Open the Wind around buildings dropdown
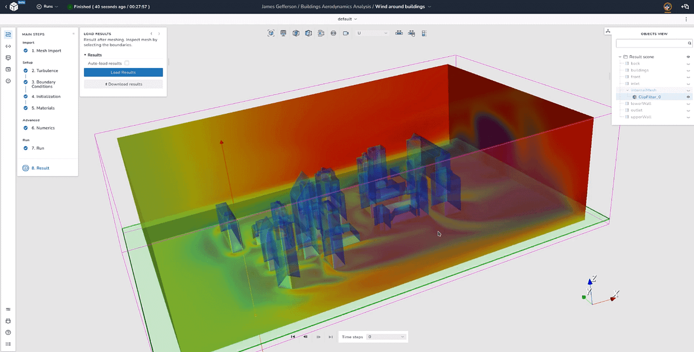694x352 pixels. click(x=403, y=6)
